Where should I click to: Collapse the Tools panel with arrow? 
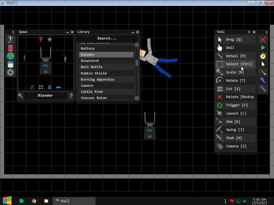[x=249, y=32]
